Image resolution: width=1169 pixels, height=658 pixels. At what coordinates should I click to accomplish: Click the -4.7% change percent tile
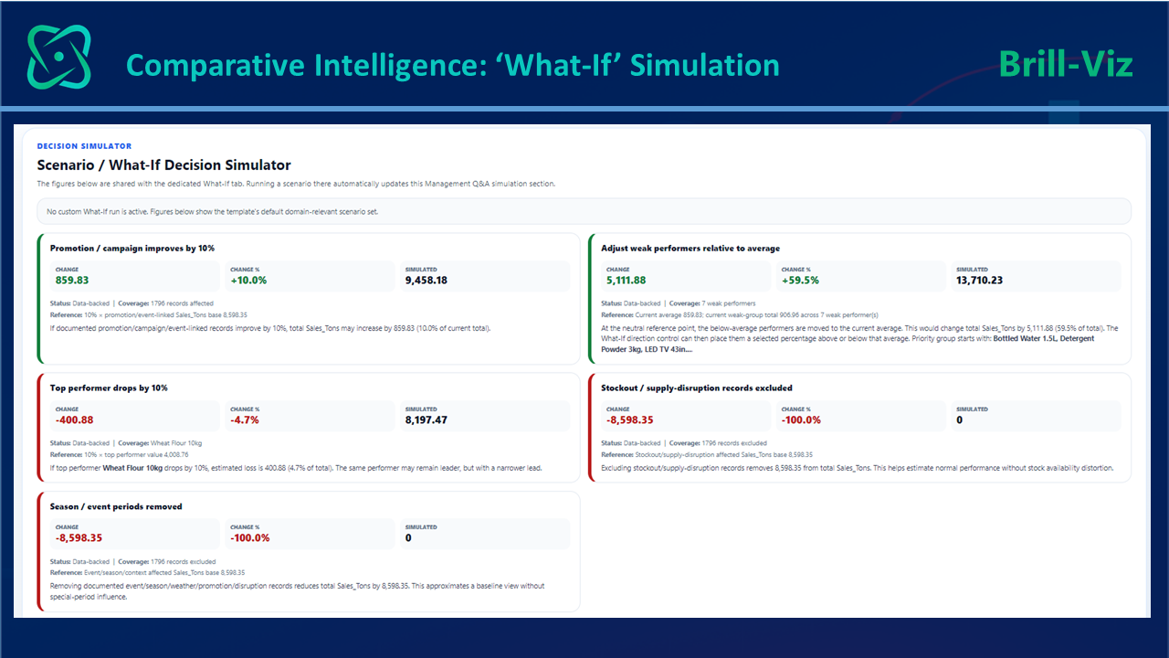point(310,416)
